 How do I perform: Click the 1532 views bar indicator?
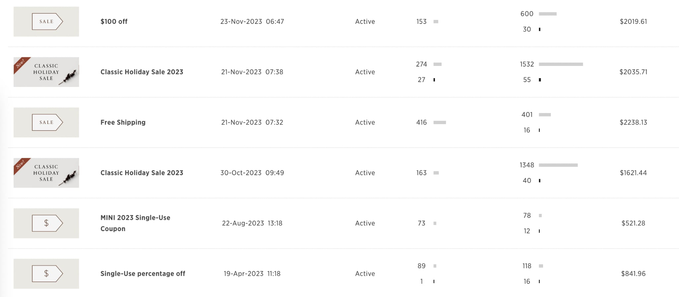pyautogui.click(x=561, y=64)
